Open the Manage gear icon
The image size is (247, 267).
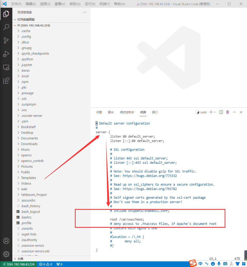6,254
